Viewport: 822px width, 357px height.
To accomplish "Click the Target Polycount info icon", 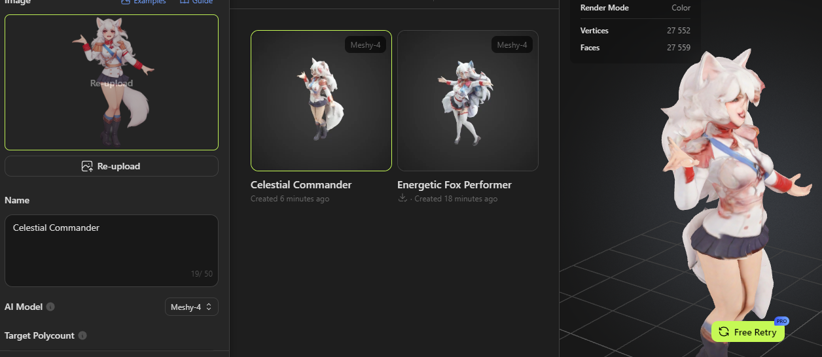I will [x=82, y=335].
